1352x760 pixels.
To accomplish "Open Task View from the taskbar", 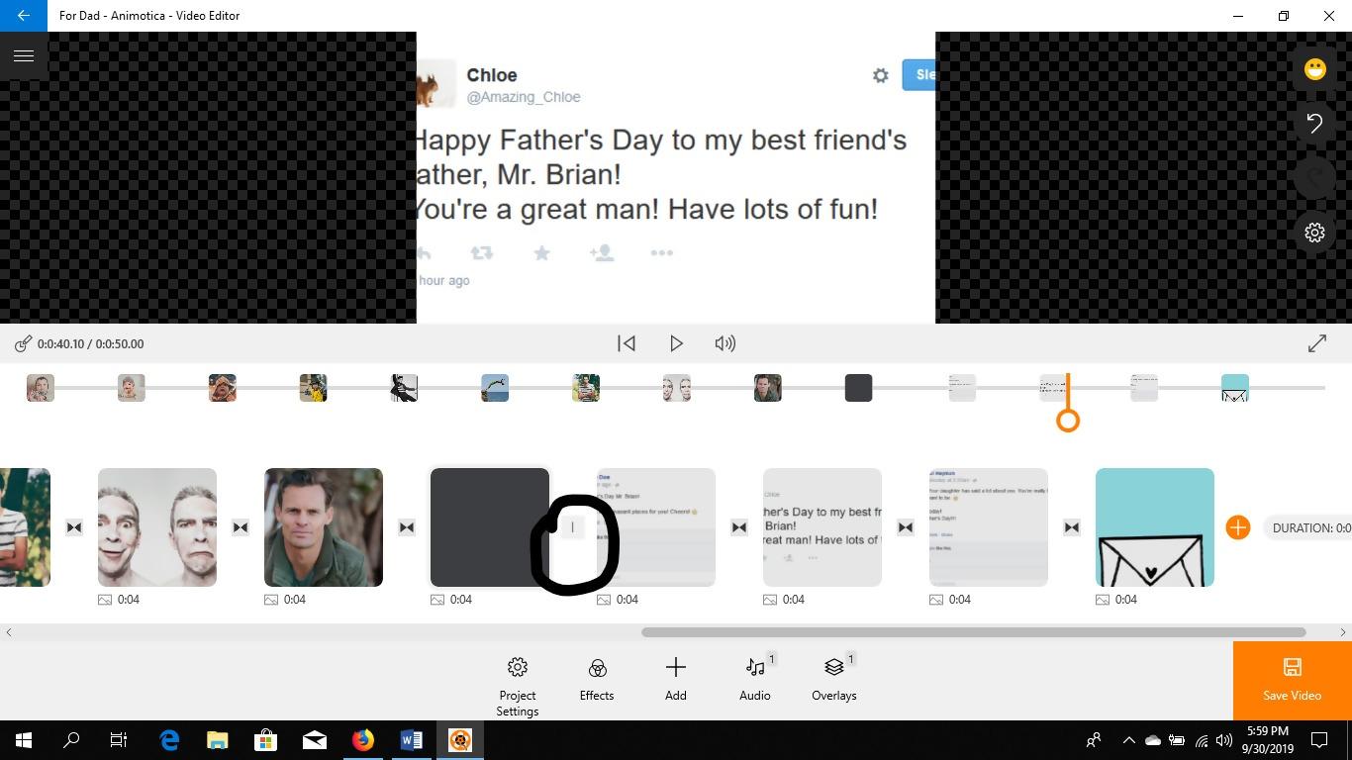I will (119, 740).
